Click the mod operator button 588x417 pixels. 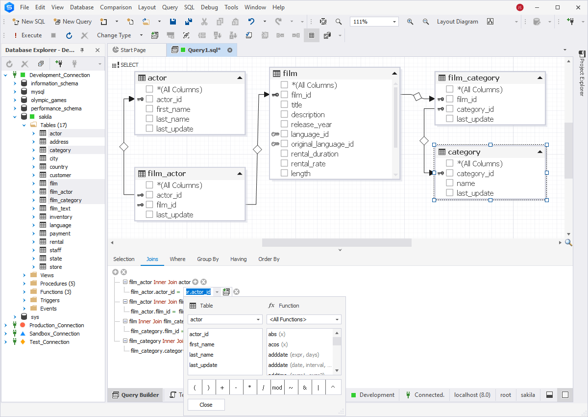click(277, 387)
